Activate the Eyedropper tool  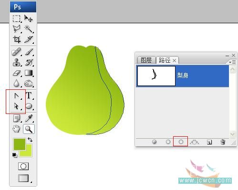click(x=29, y=118)
